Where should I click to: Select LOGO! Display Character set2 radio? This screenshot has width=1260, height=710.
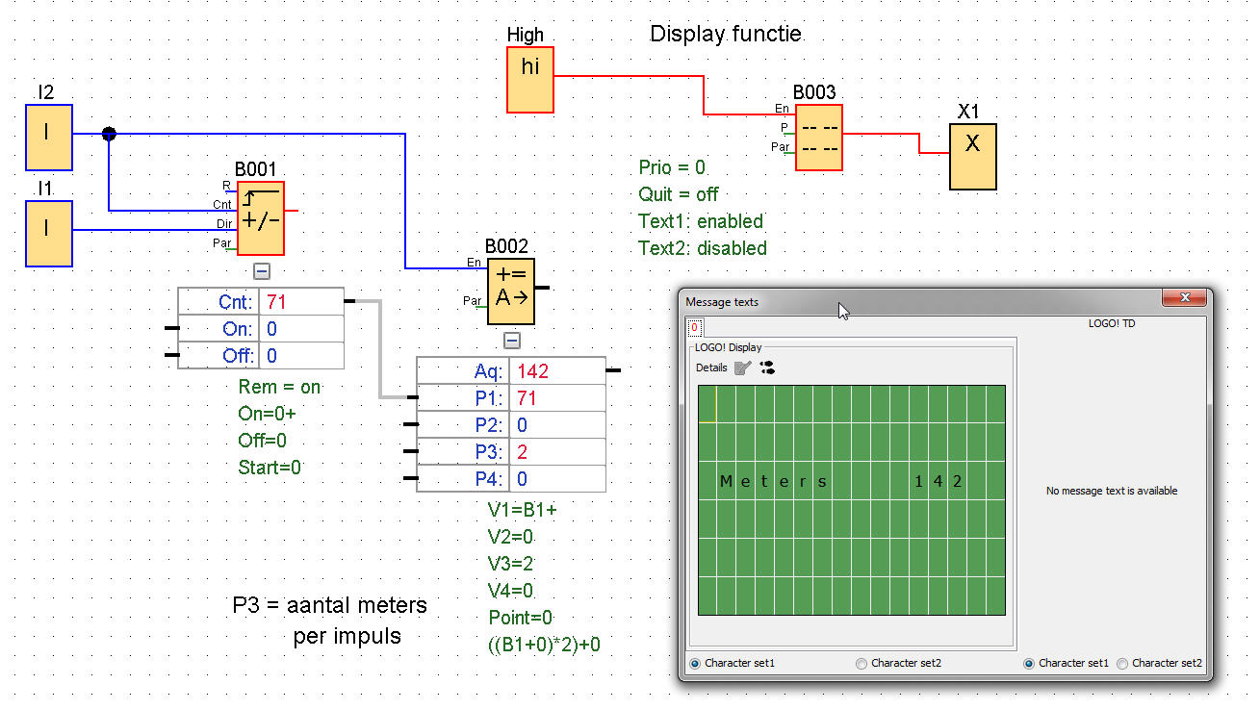(x=861, y=663)
